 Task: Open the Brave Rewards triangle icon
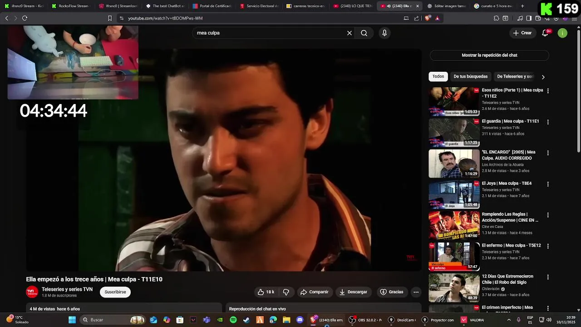437,18
